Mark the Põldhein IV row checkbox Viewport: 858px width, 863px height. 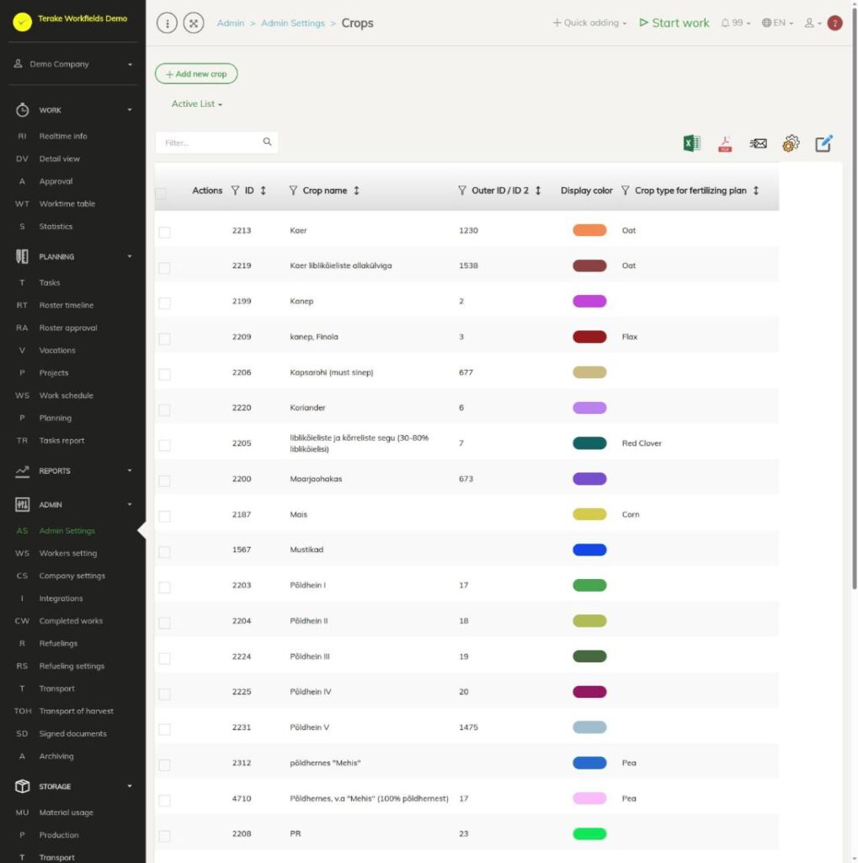pyautogui.click(x=164, y=694)
